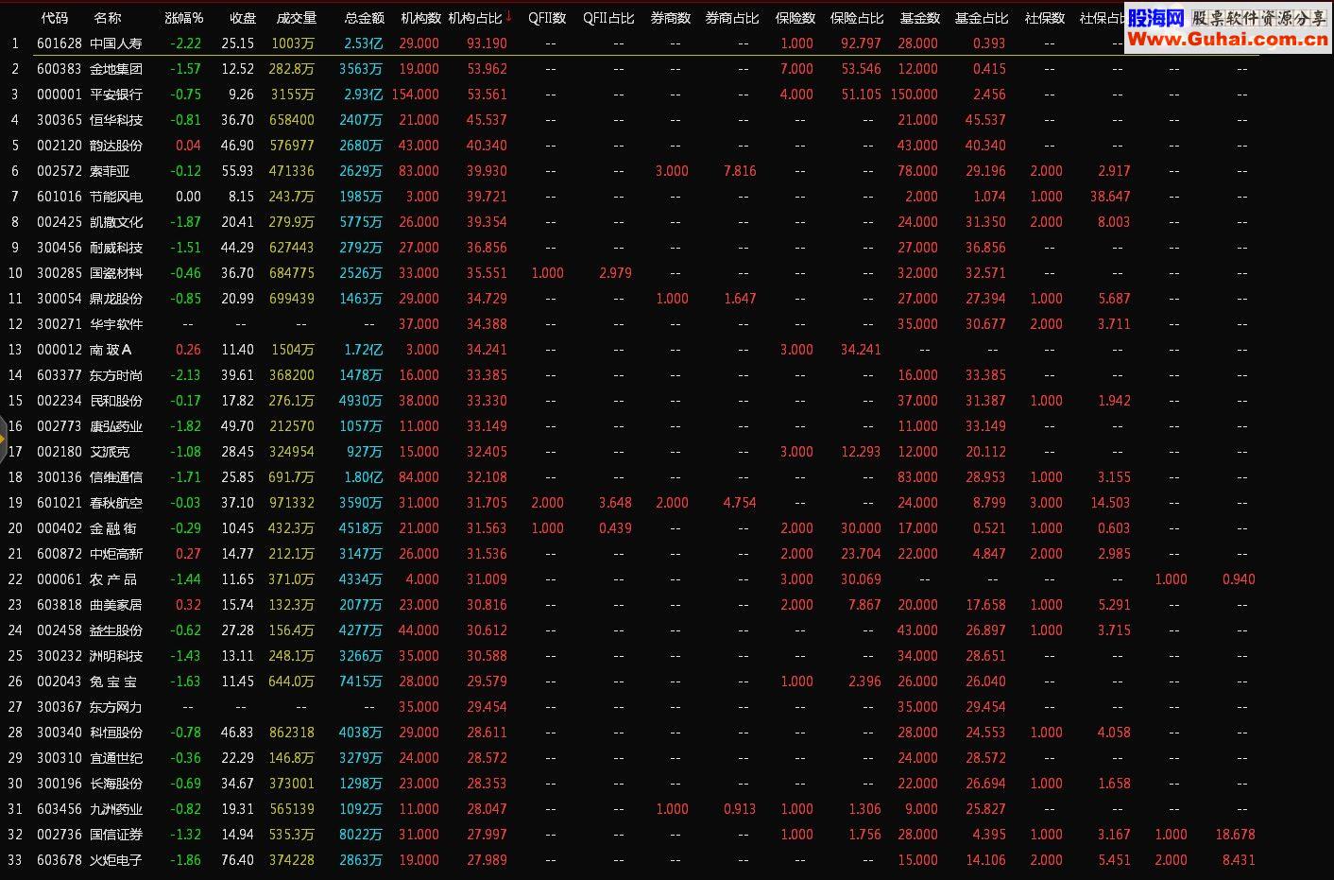Sort by the 基金占比 column header
The image size is (1334, 880).
tap(982, 18)
